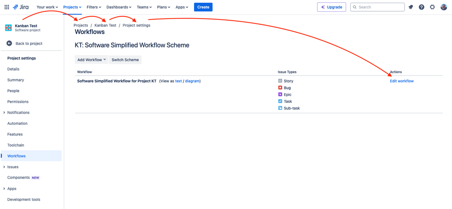Open the Filters dropdown menu
452x209 pixels.
[94, 7]
